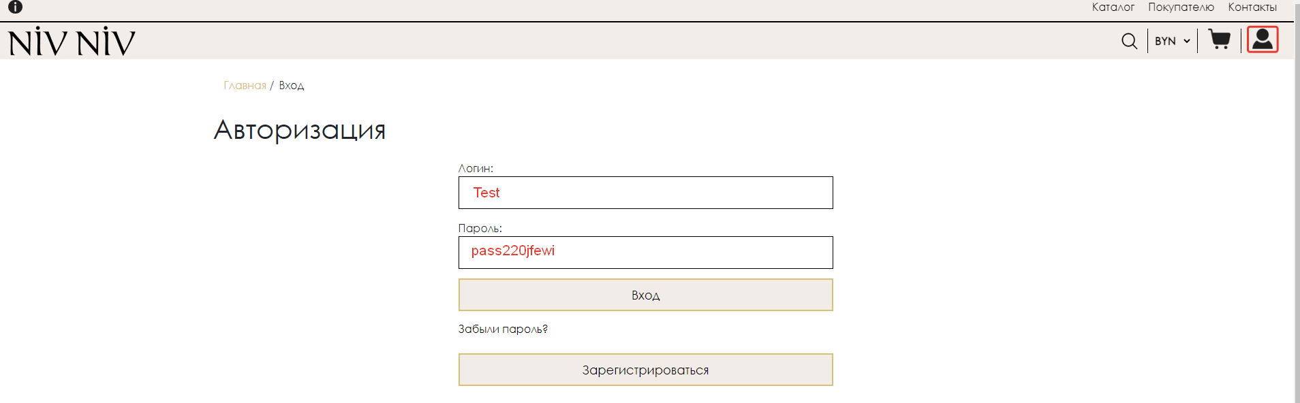The width and height of the screenshot is (1300, 403).
Task: Click the red Test username text
Action: [x=486, y=193]
